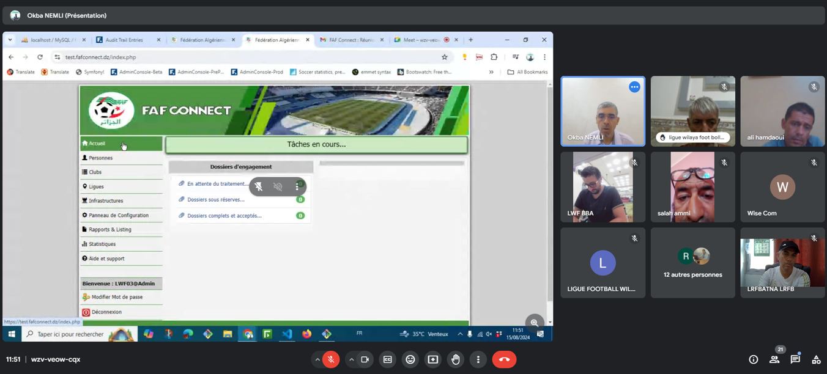Open the Dossiers sous réserves link
827x374 pixels.
[216, 200]
